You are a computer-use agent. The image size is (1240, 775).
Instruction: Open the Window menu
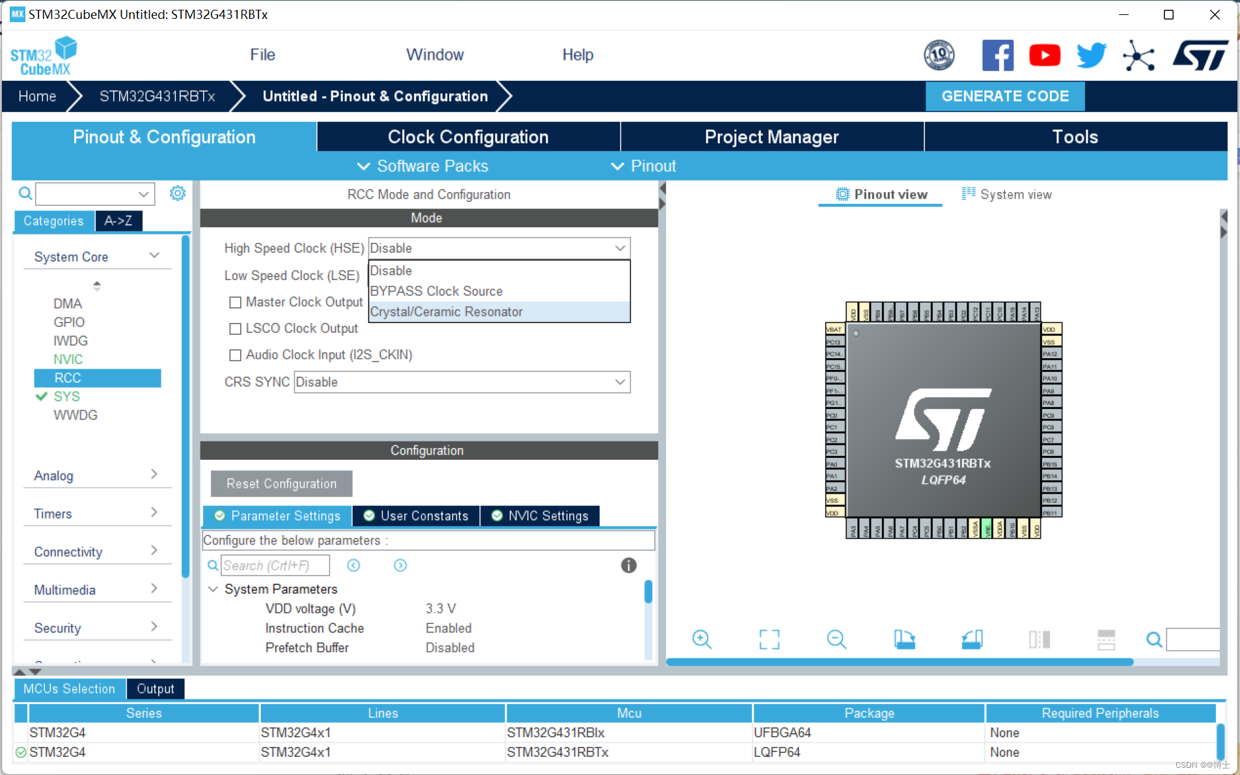(435, 55)
